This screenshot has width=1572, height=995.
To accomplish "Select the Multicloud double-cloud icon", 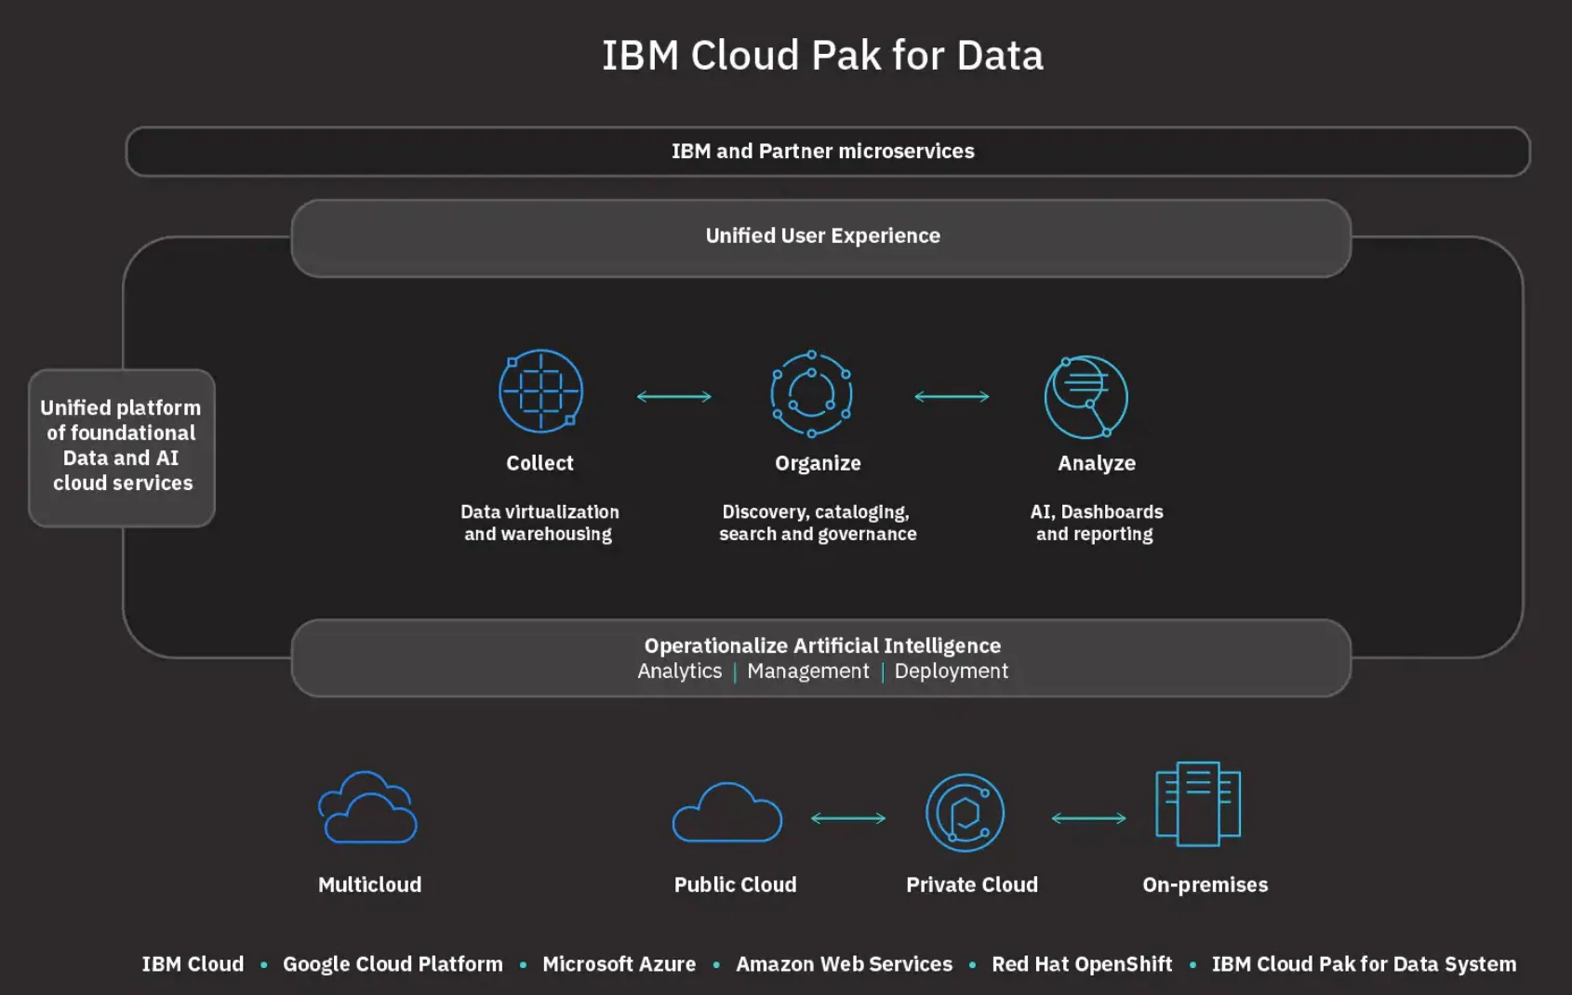I will point(368,808).
